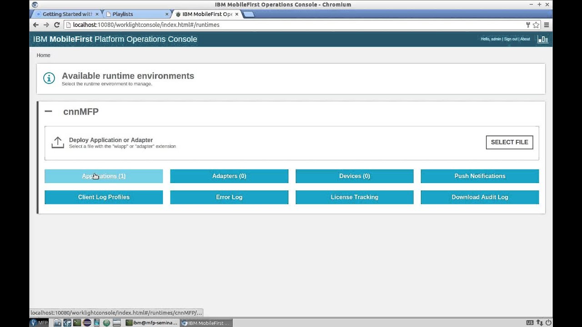Launch the file manager from taskbar

pos(57,323)
